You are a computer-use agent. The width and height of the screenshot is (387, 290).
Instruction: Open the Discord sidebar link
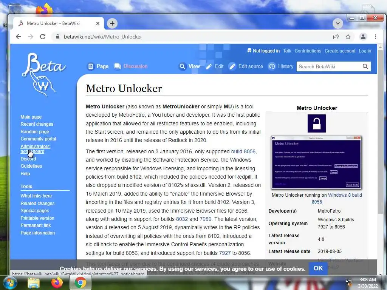(x=28, y=159)
